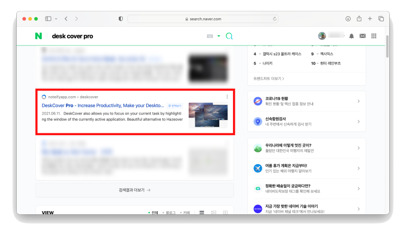
Task: Click 트렌드차트 더보기 link
Action: point(269,78)
